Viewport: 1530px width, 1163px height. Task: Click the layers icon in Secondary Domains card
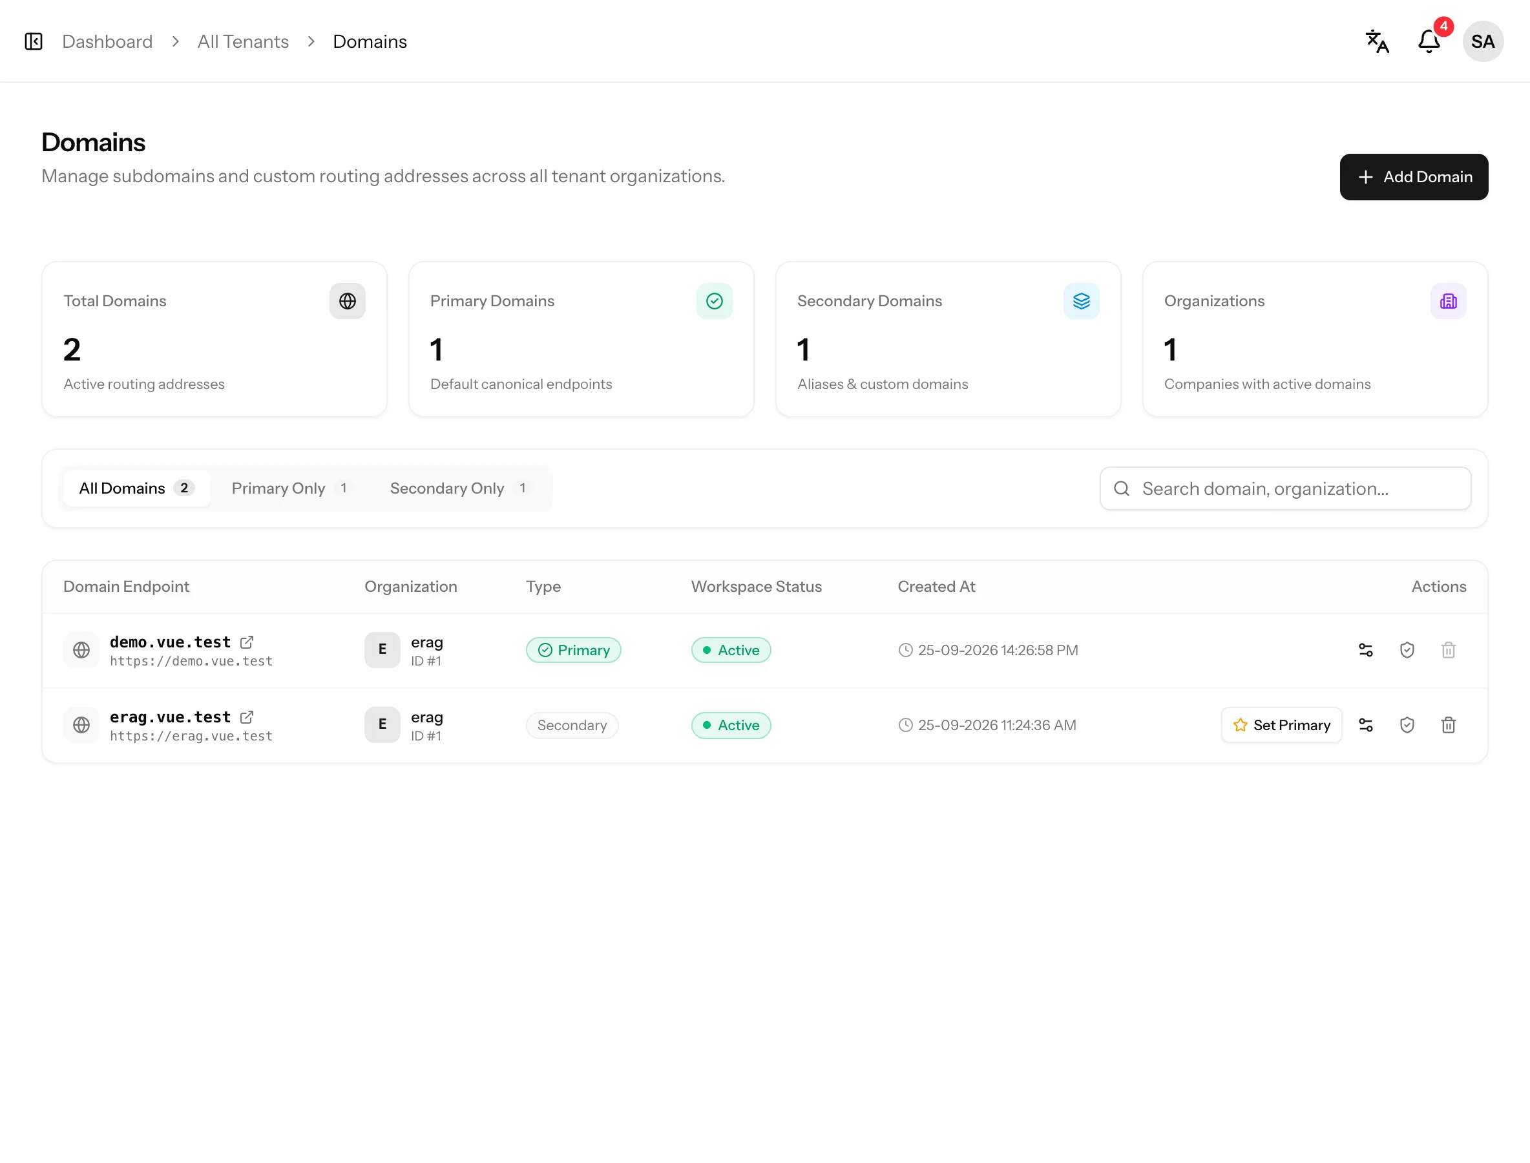[x=1082, y=301]
